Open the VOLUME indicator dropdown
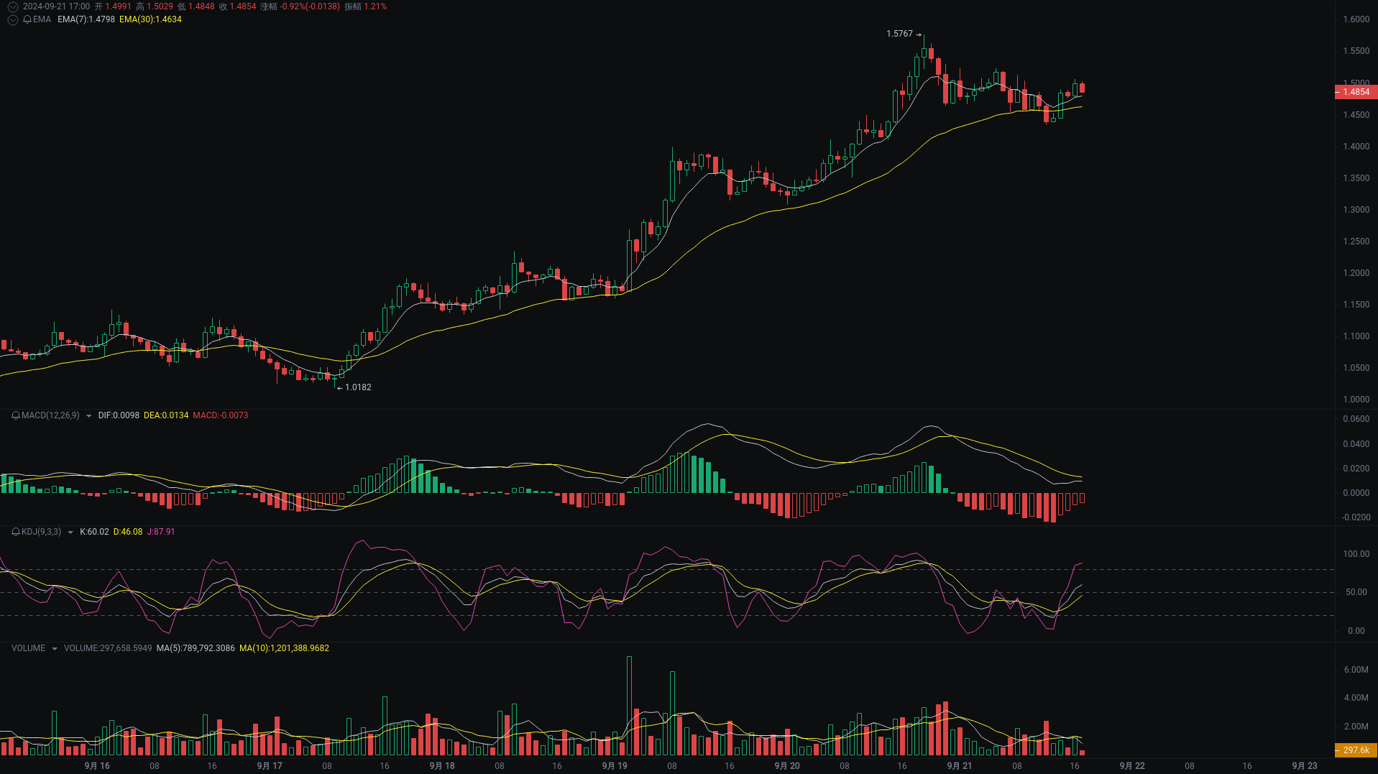The width and height of the screenshot is (1378, 774). click(54, 648)
